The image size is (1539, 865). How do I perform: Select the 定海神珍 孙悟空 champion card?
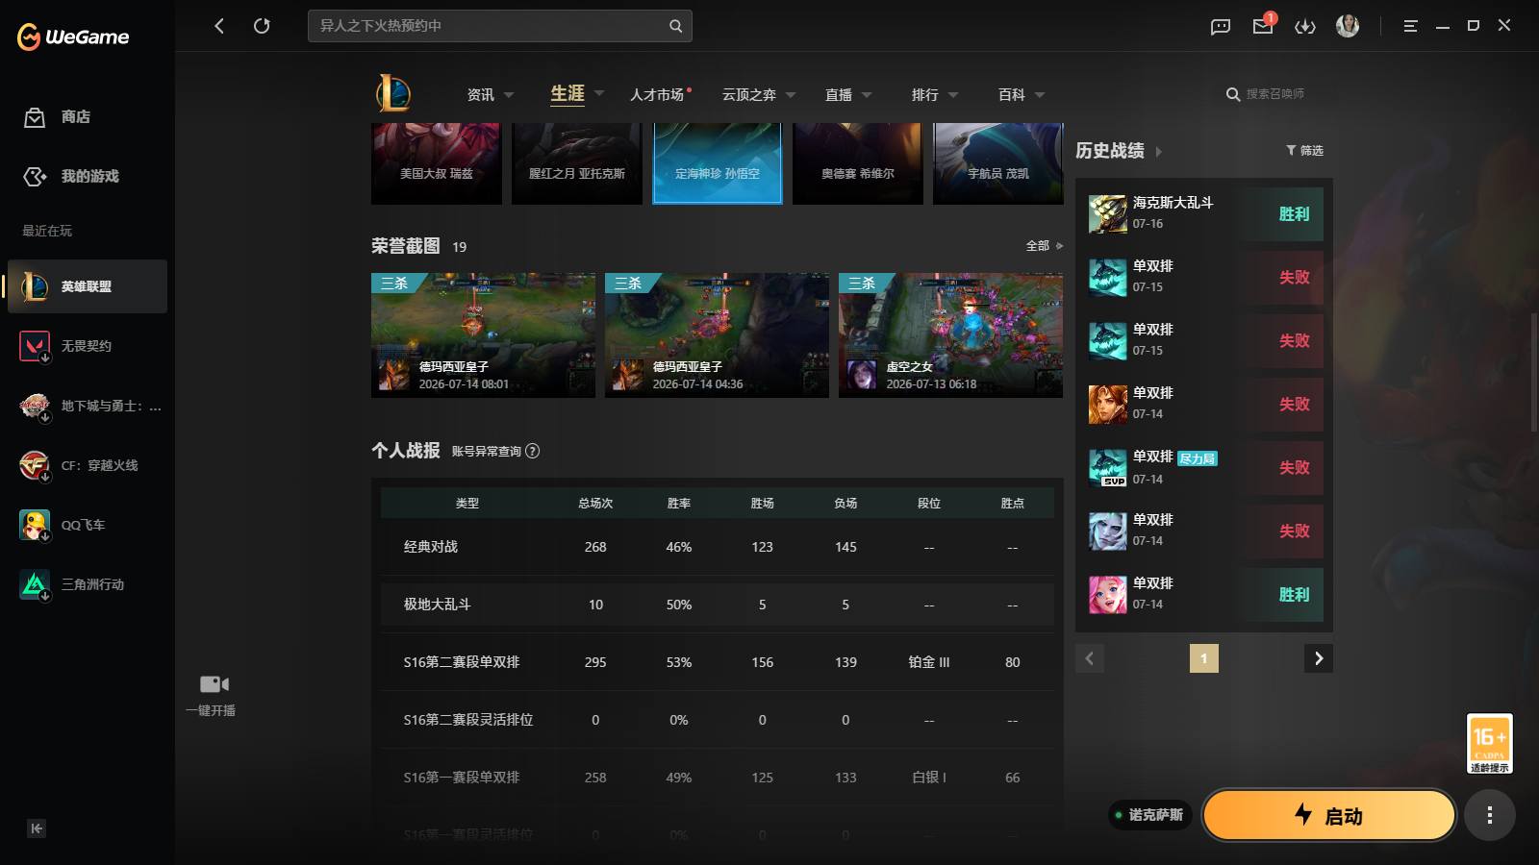coord(718,163)
